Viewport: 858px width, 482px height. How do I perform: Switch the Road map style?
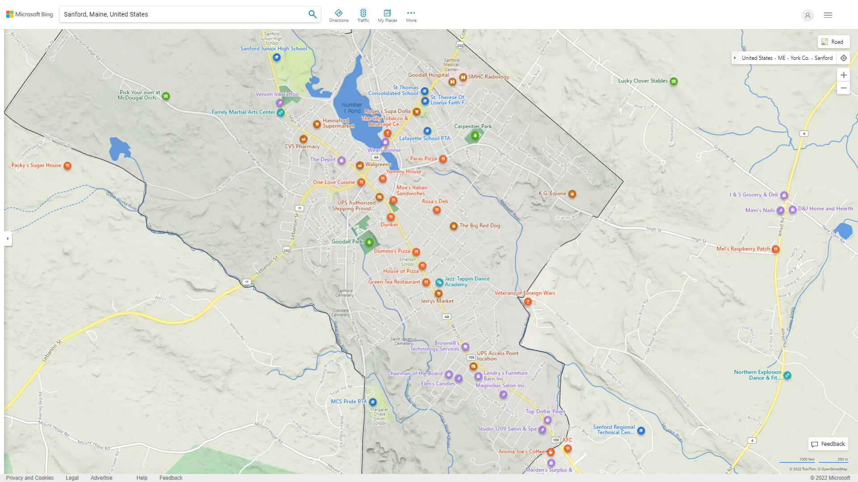(x=833, y=42)
